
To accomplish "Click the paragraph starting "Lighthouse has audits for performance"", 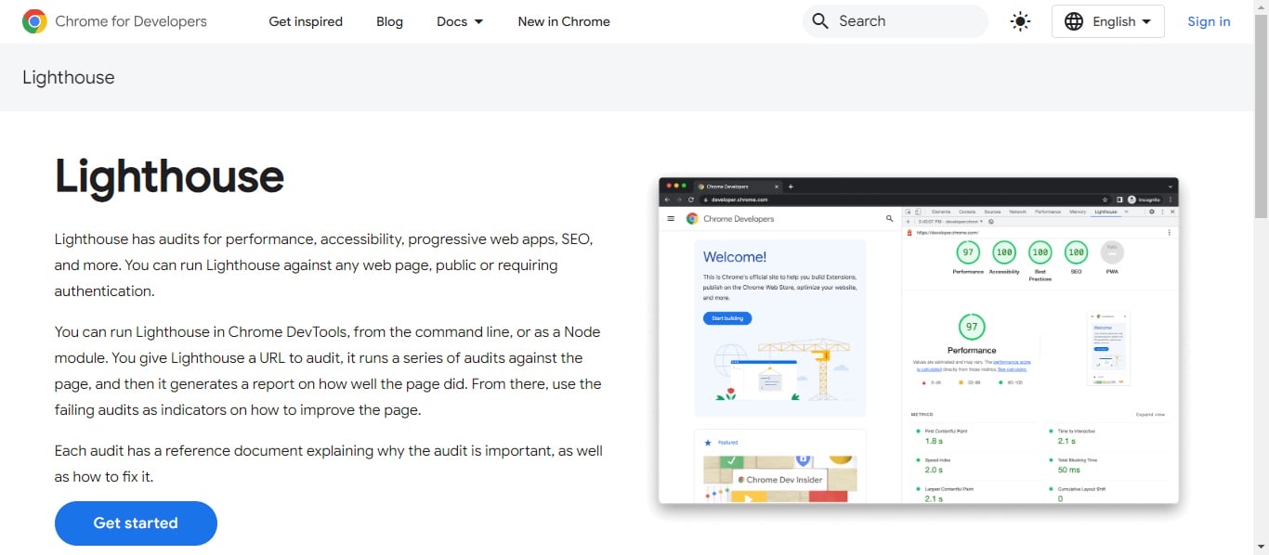I will coord(324,265).
